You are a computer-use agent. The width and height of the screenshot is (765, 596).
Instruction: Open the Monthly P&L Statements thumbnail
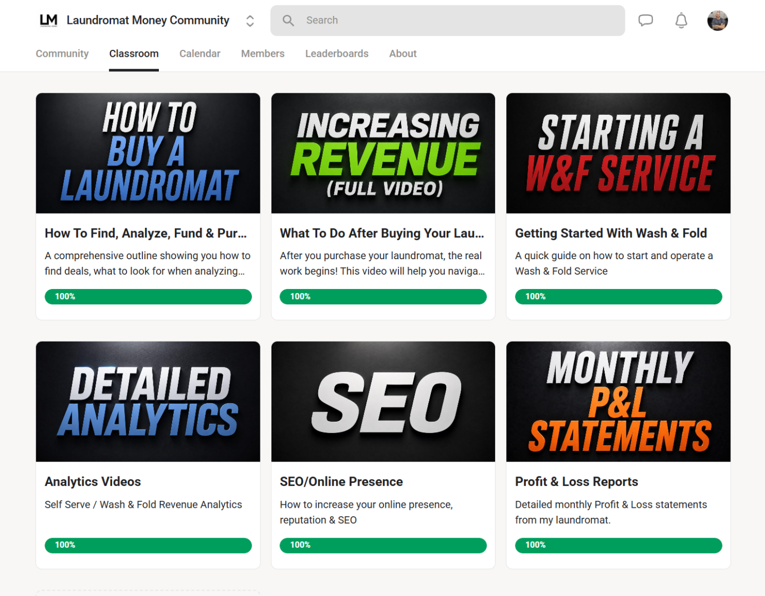[618, 402]
